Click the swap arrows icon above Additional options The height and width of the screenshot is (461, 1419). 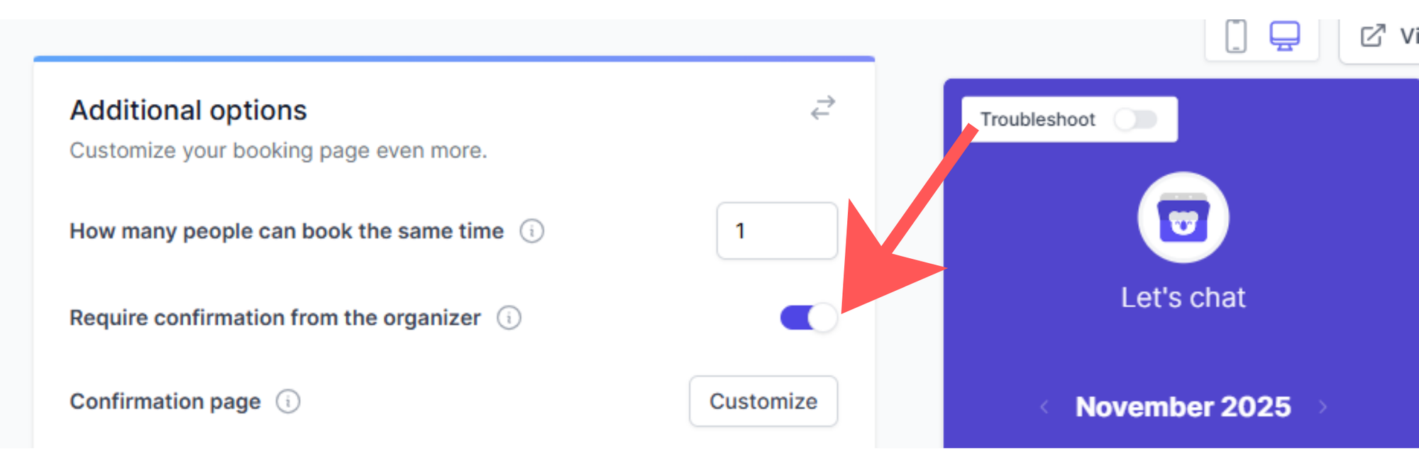point(822,108)
